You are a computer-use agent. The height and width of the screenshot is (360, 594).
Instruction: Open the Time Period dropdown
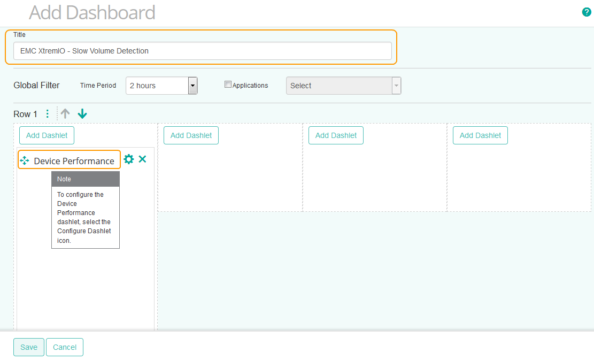tap(158, 86)
